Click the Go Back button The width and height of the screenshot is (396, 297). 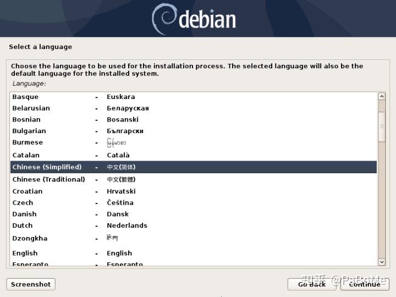[312, 284]
